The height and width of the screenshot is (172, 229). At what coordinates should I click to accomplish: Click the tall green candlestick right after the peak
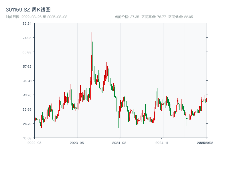93,57
